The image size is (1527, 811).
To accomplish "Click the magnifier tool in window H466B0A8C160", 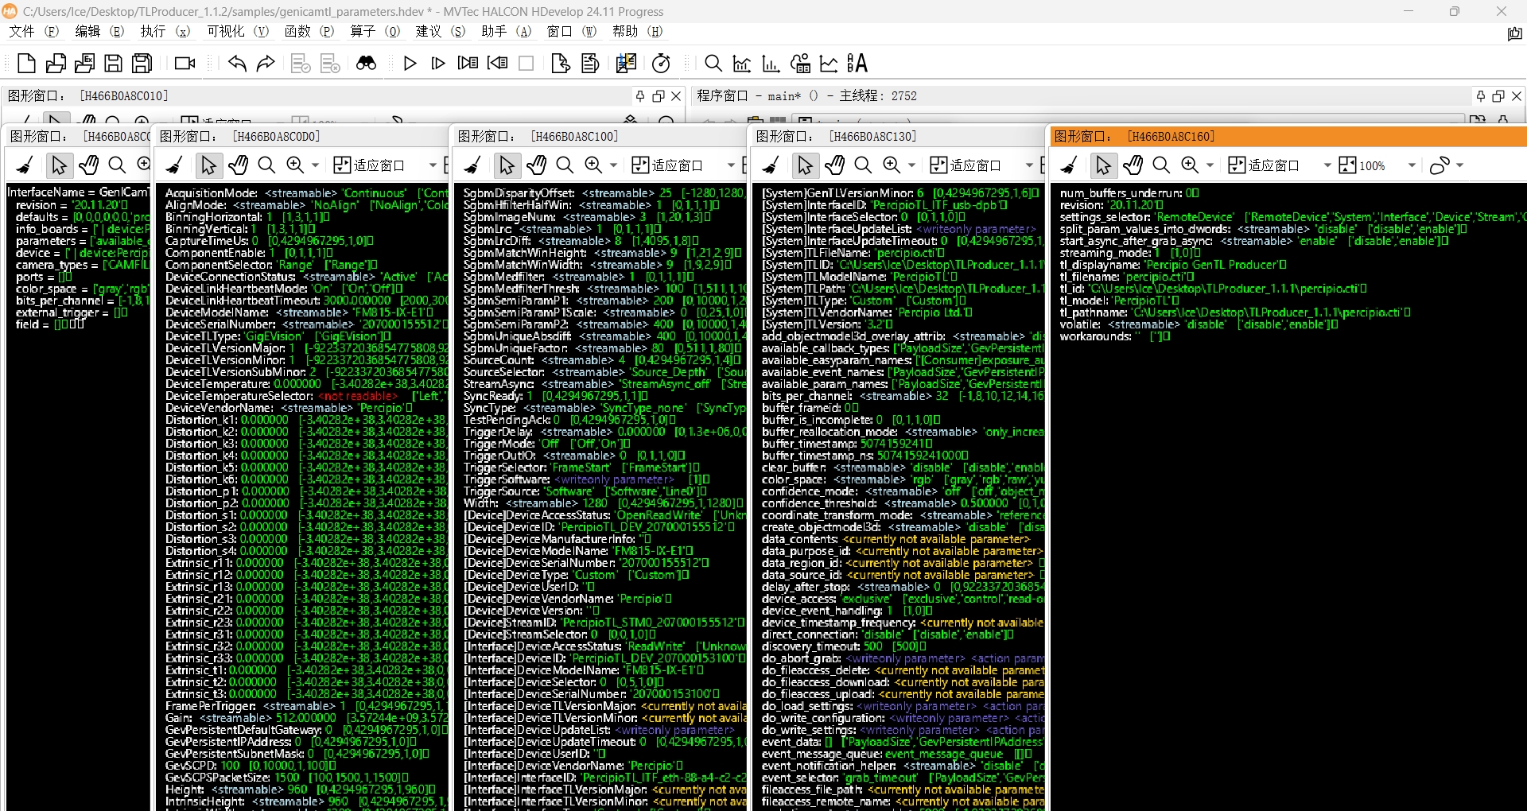I will click(x=1161, y=165).
